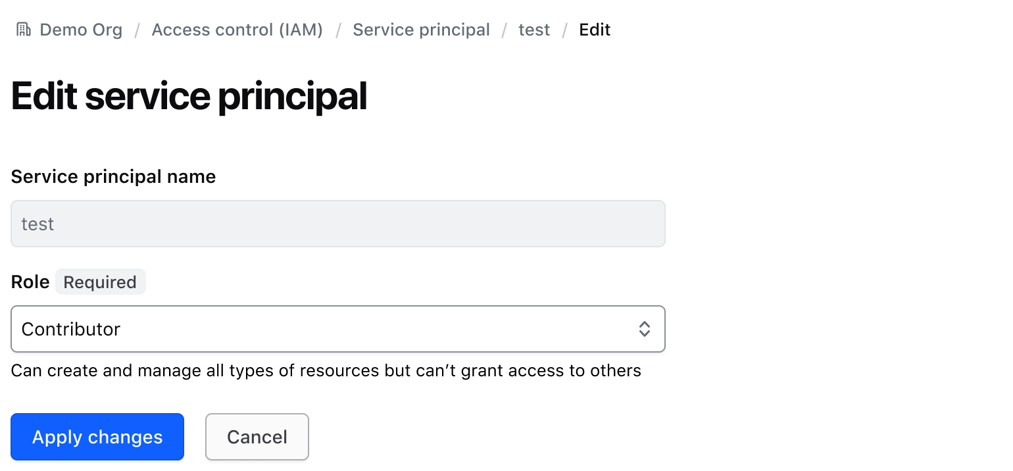
Task: Open Access control (IAM) from breadcrumb
Action: click(237, 30)
